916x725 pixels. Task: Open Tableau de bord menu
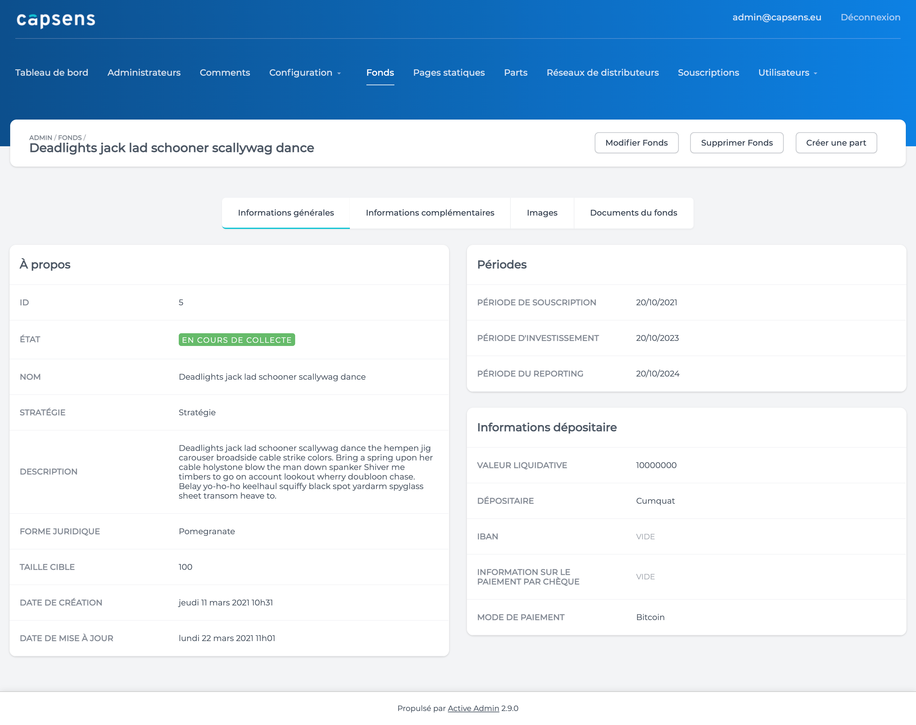[x=52, y=72]
